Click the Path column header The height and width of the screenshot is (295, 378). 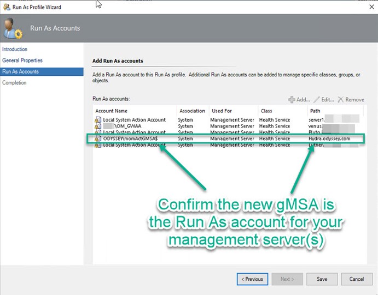314,111
